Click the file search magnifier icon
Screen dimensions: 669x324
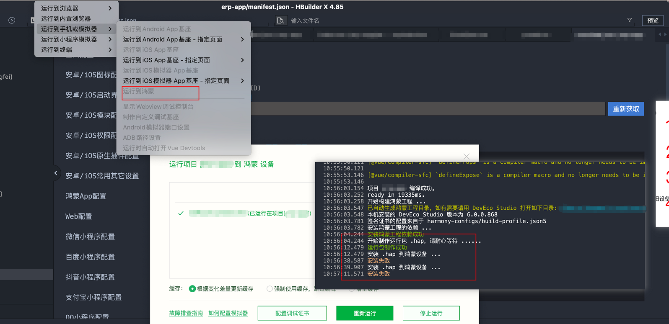click(x=281, y=21)
